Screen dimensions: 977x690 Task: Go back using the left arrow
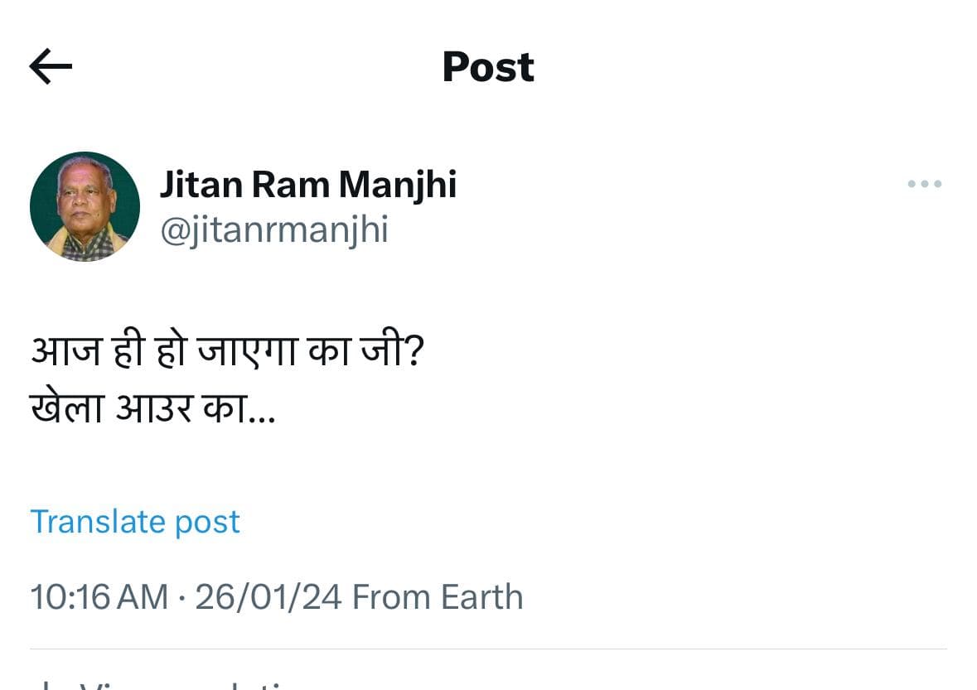tap(51, 67)
